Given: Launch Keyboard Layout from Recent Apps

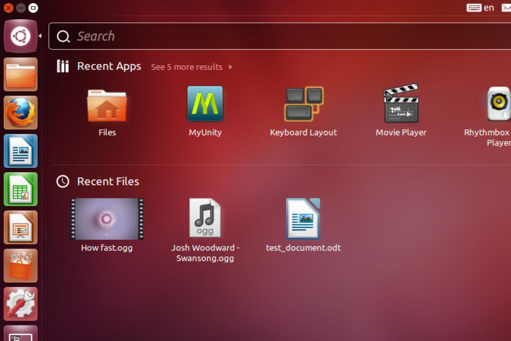Looking at the screenshot, I should [303, 103].
